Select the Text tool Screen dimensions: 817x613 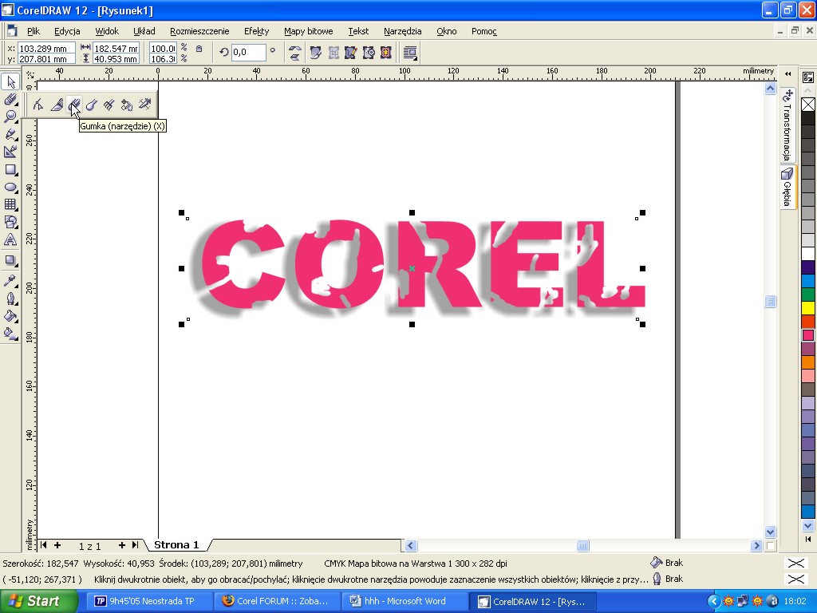coord(10,239)
